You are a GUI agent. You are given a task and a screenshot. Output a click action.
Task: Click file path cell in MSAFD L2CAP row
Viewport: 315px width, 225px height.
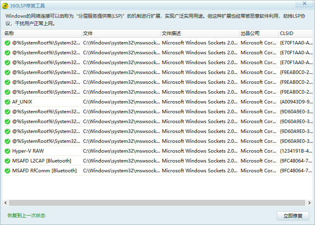pos(121,161)
